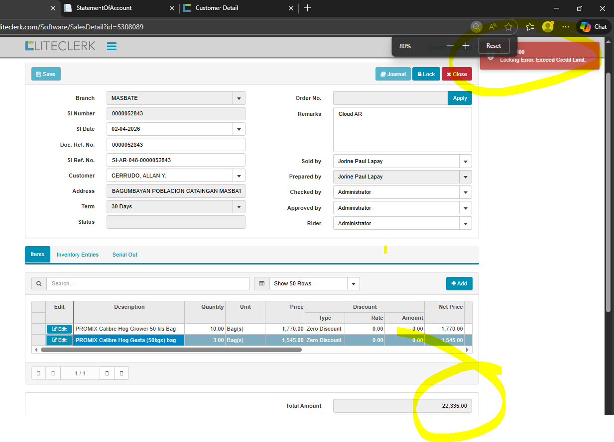Open the hamburger menu beside the LiteClerk logo
This screenshot has width=614, height=442.
pos(112,46)
